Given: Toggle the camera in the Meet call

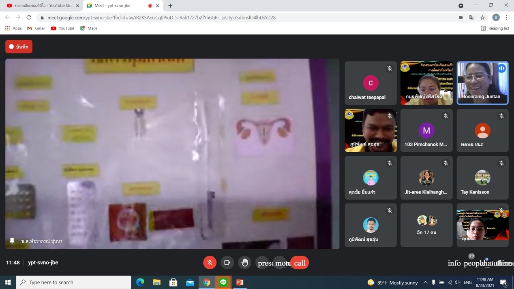Looking at the screenshot, I should [x=227, y=263].
